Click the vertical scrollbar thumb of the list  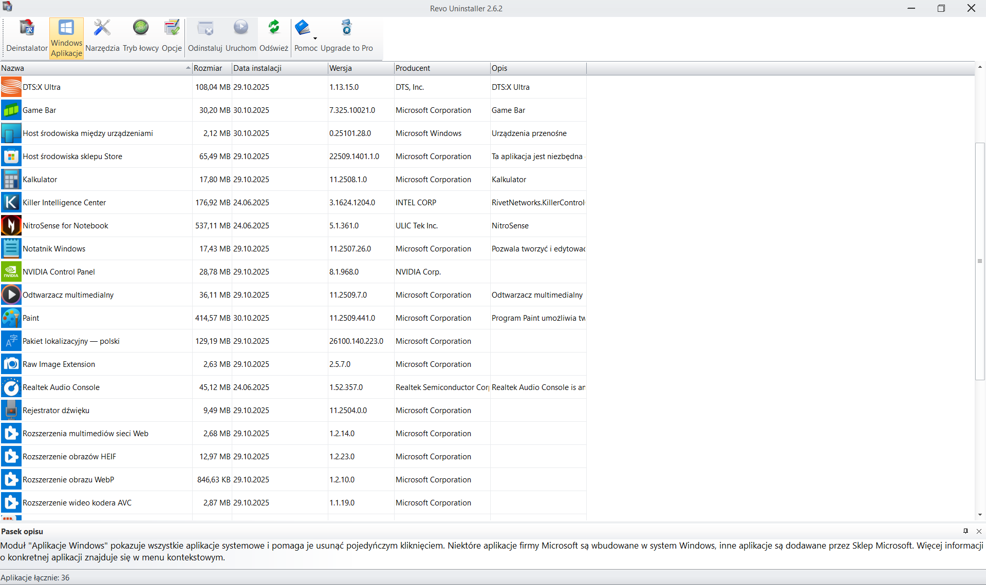coord(980,261)
